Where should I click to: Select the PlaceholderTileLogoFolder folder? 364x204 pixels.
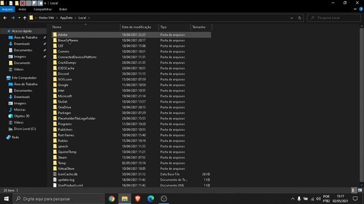(x=77, y=118)
